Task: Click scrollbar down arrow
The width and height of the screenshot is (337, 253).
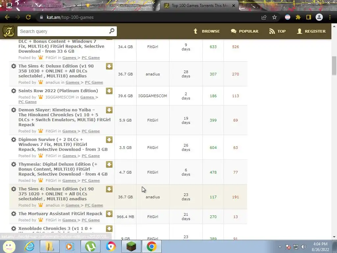Action: (x=334, y=237)
